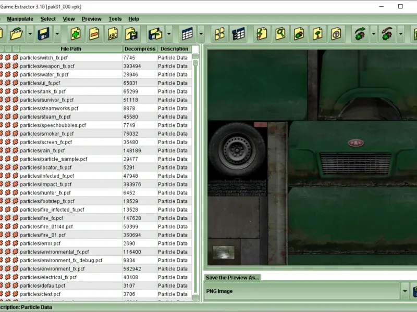Select row particles/error.pcf
This screenshot has height=312, width=417.
95,243
